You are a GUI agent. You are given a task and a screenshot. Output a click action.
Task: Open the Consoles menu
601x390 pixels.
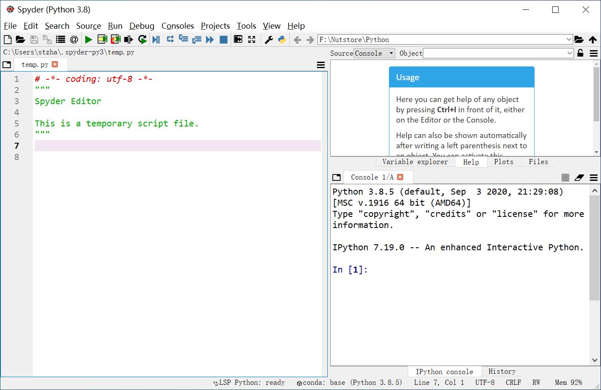click(x=178, y=26)
